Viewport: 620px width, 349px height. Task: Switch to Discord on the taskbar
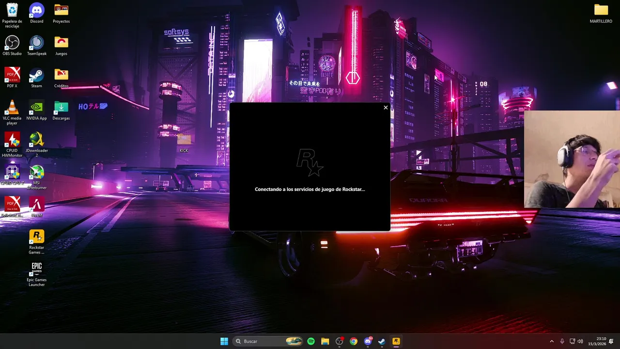(368, 341)
